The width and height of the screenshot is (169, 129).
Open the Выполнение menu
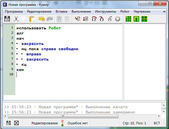pos(81,12)
